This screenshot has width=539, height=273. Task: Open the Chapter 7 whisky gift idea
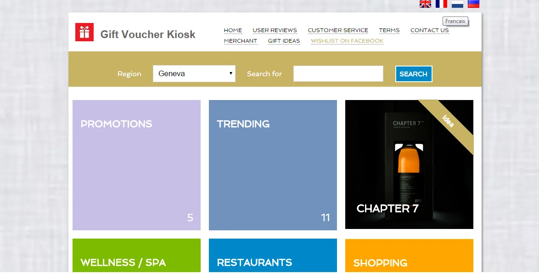coord(409,164)
